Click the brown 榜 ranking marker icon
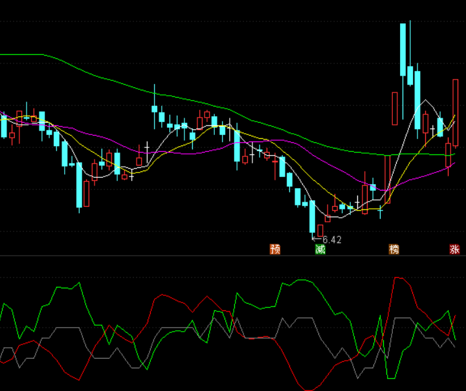The width and height of the screenshot is (466, 391). coord(394,249)
